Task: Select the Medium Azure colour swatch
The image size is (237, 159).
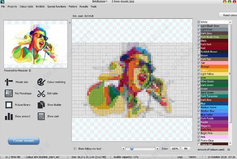Action: pyautogui.click(x=214, y=107)
